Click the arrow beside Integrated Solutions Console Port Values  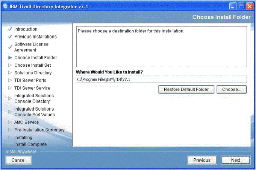click(10, 112)
